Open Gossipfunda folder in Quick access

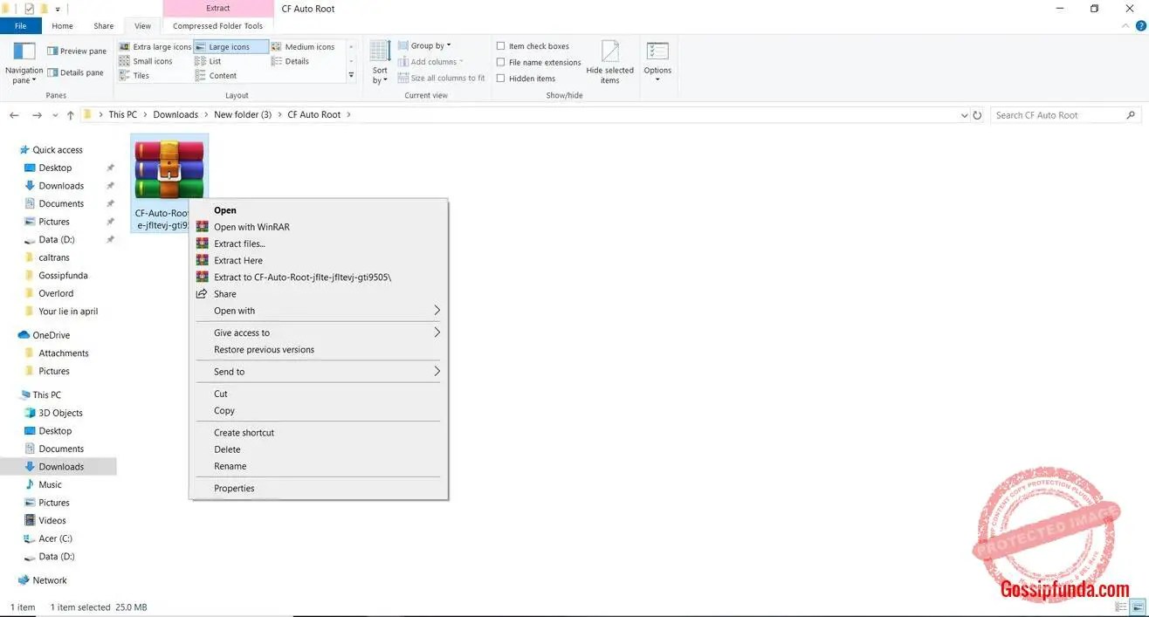[x=63, y=276]
